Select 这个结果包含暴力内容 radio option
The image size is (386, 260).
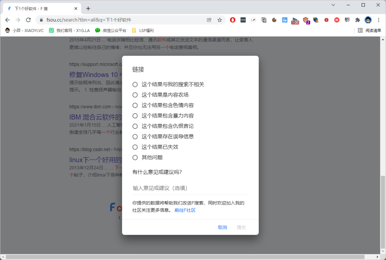[135, 116]
